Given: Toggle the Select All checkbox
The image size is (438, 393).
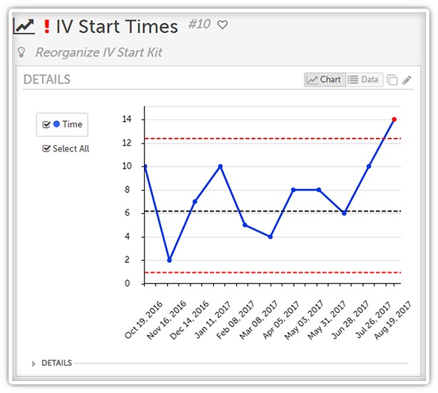Looking at the screenshot, I should (x=47, y=149).
